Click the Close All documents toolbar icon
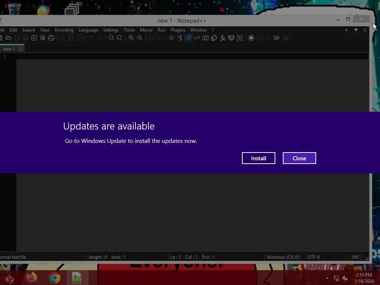380x285 pixels. click(43, 38)
